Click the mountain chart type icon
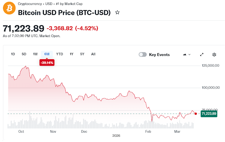Screen dimensions: 225x142 pos(184,54)
